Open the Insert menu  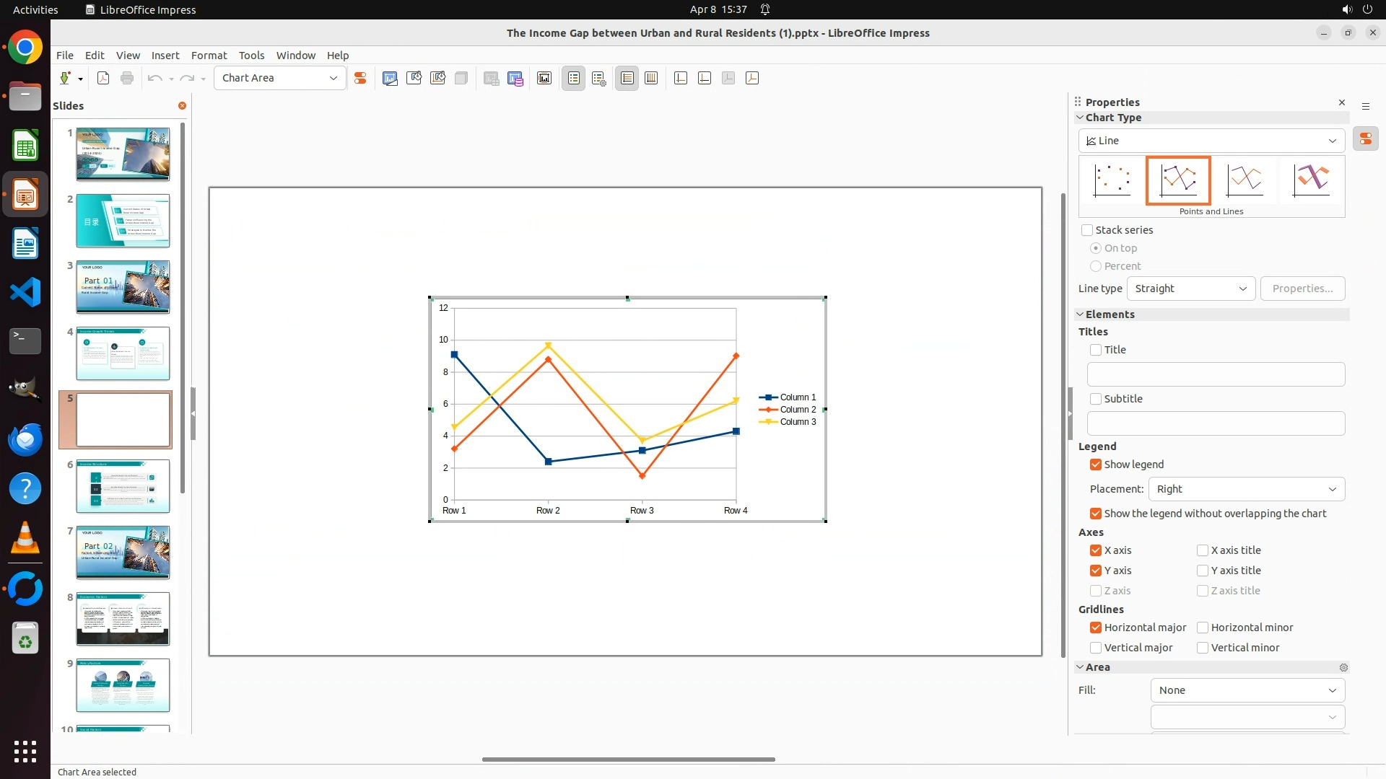click(x=165, y=56)
